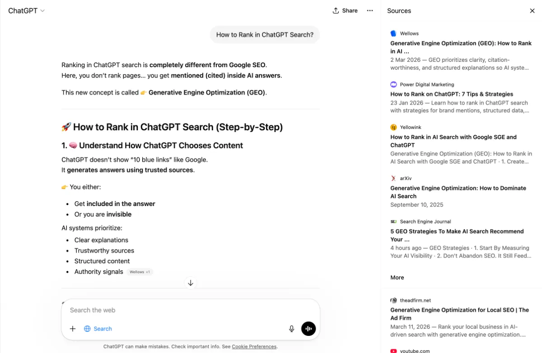
Task: Click the arXiv source icon
Action: pyautogui.click(x=392, y=178)
